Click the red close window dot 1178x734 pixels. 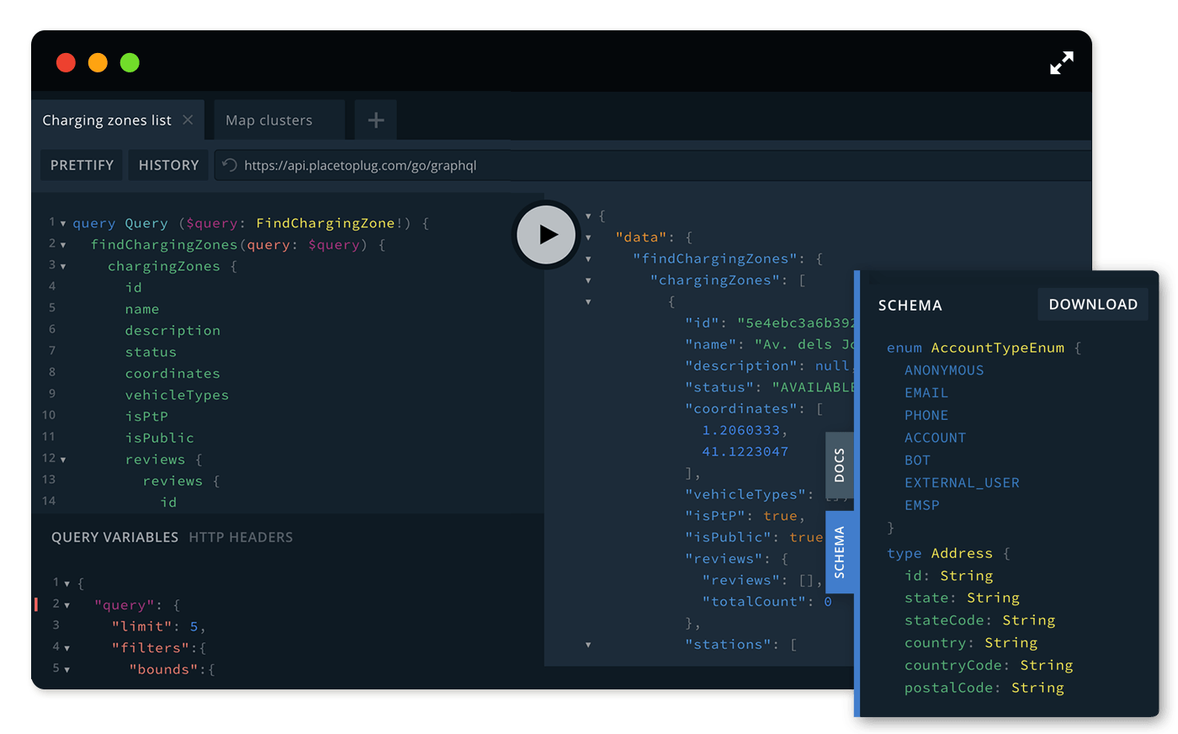point(66,63)
